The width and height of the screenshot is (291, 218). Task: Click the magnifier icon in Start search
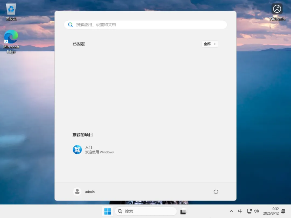[70, 25]
